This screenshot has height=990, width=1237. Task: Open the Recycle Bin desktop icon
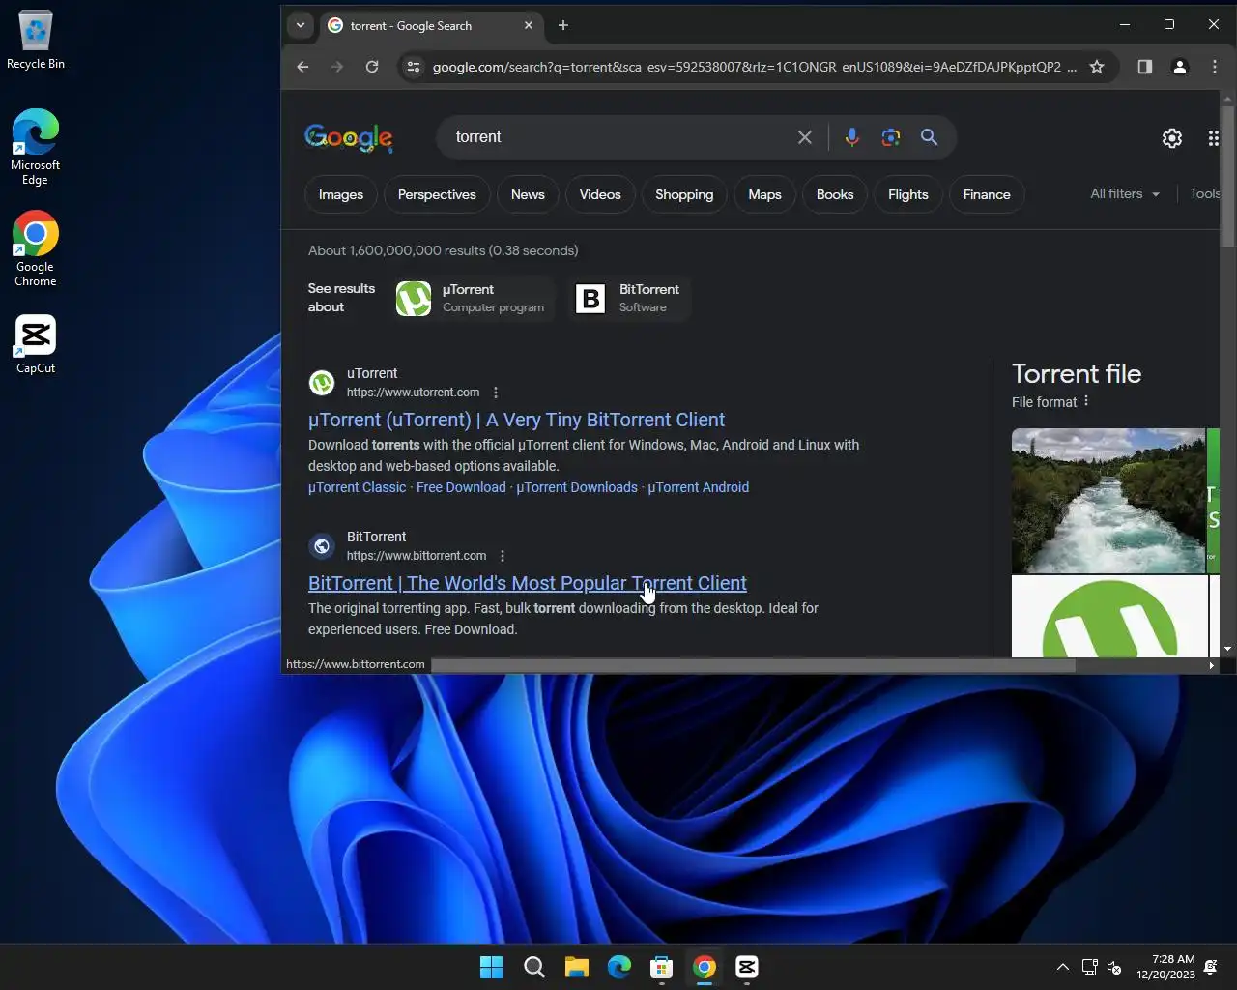pyautogui.click(x=35, y=41)
